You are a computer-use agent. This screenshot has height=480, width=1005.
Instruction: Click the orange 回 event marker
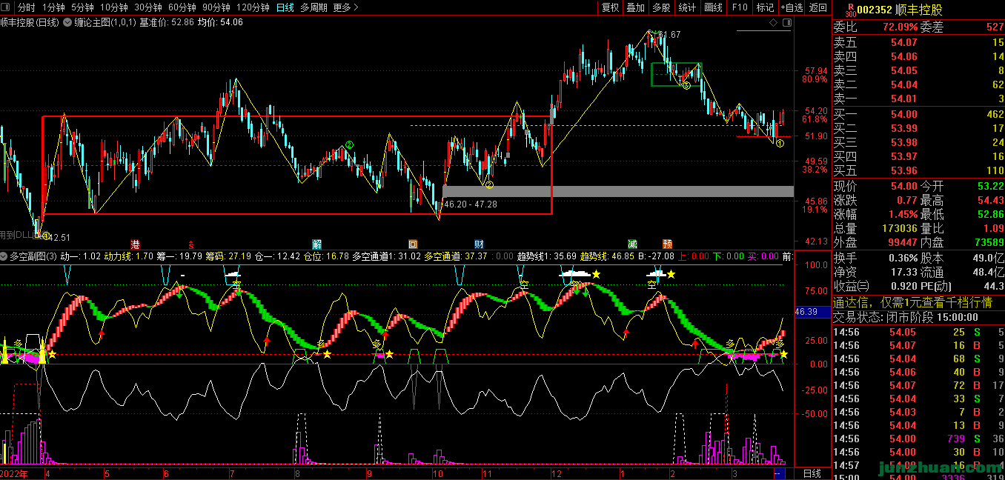click(413, 244)
